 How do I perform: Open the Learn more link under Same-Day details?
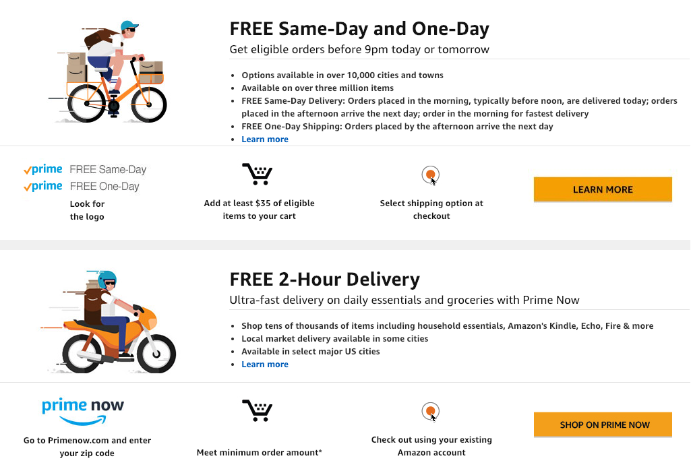[x=265, y=139]
